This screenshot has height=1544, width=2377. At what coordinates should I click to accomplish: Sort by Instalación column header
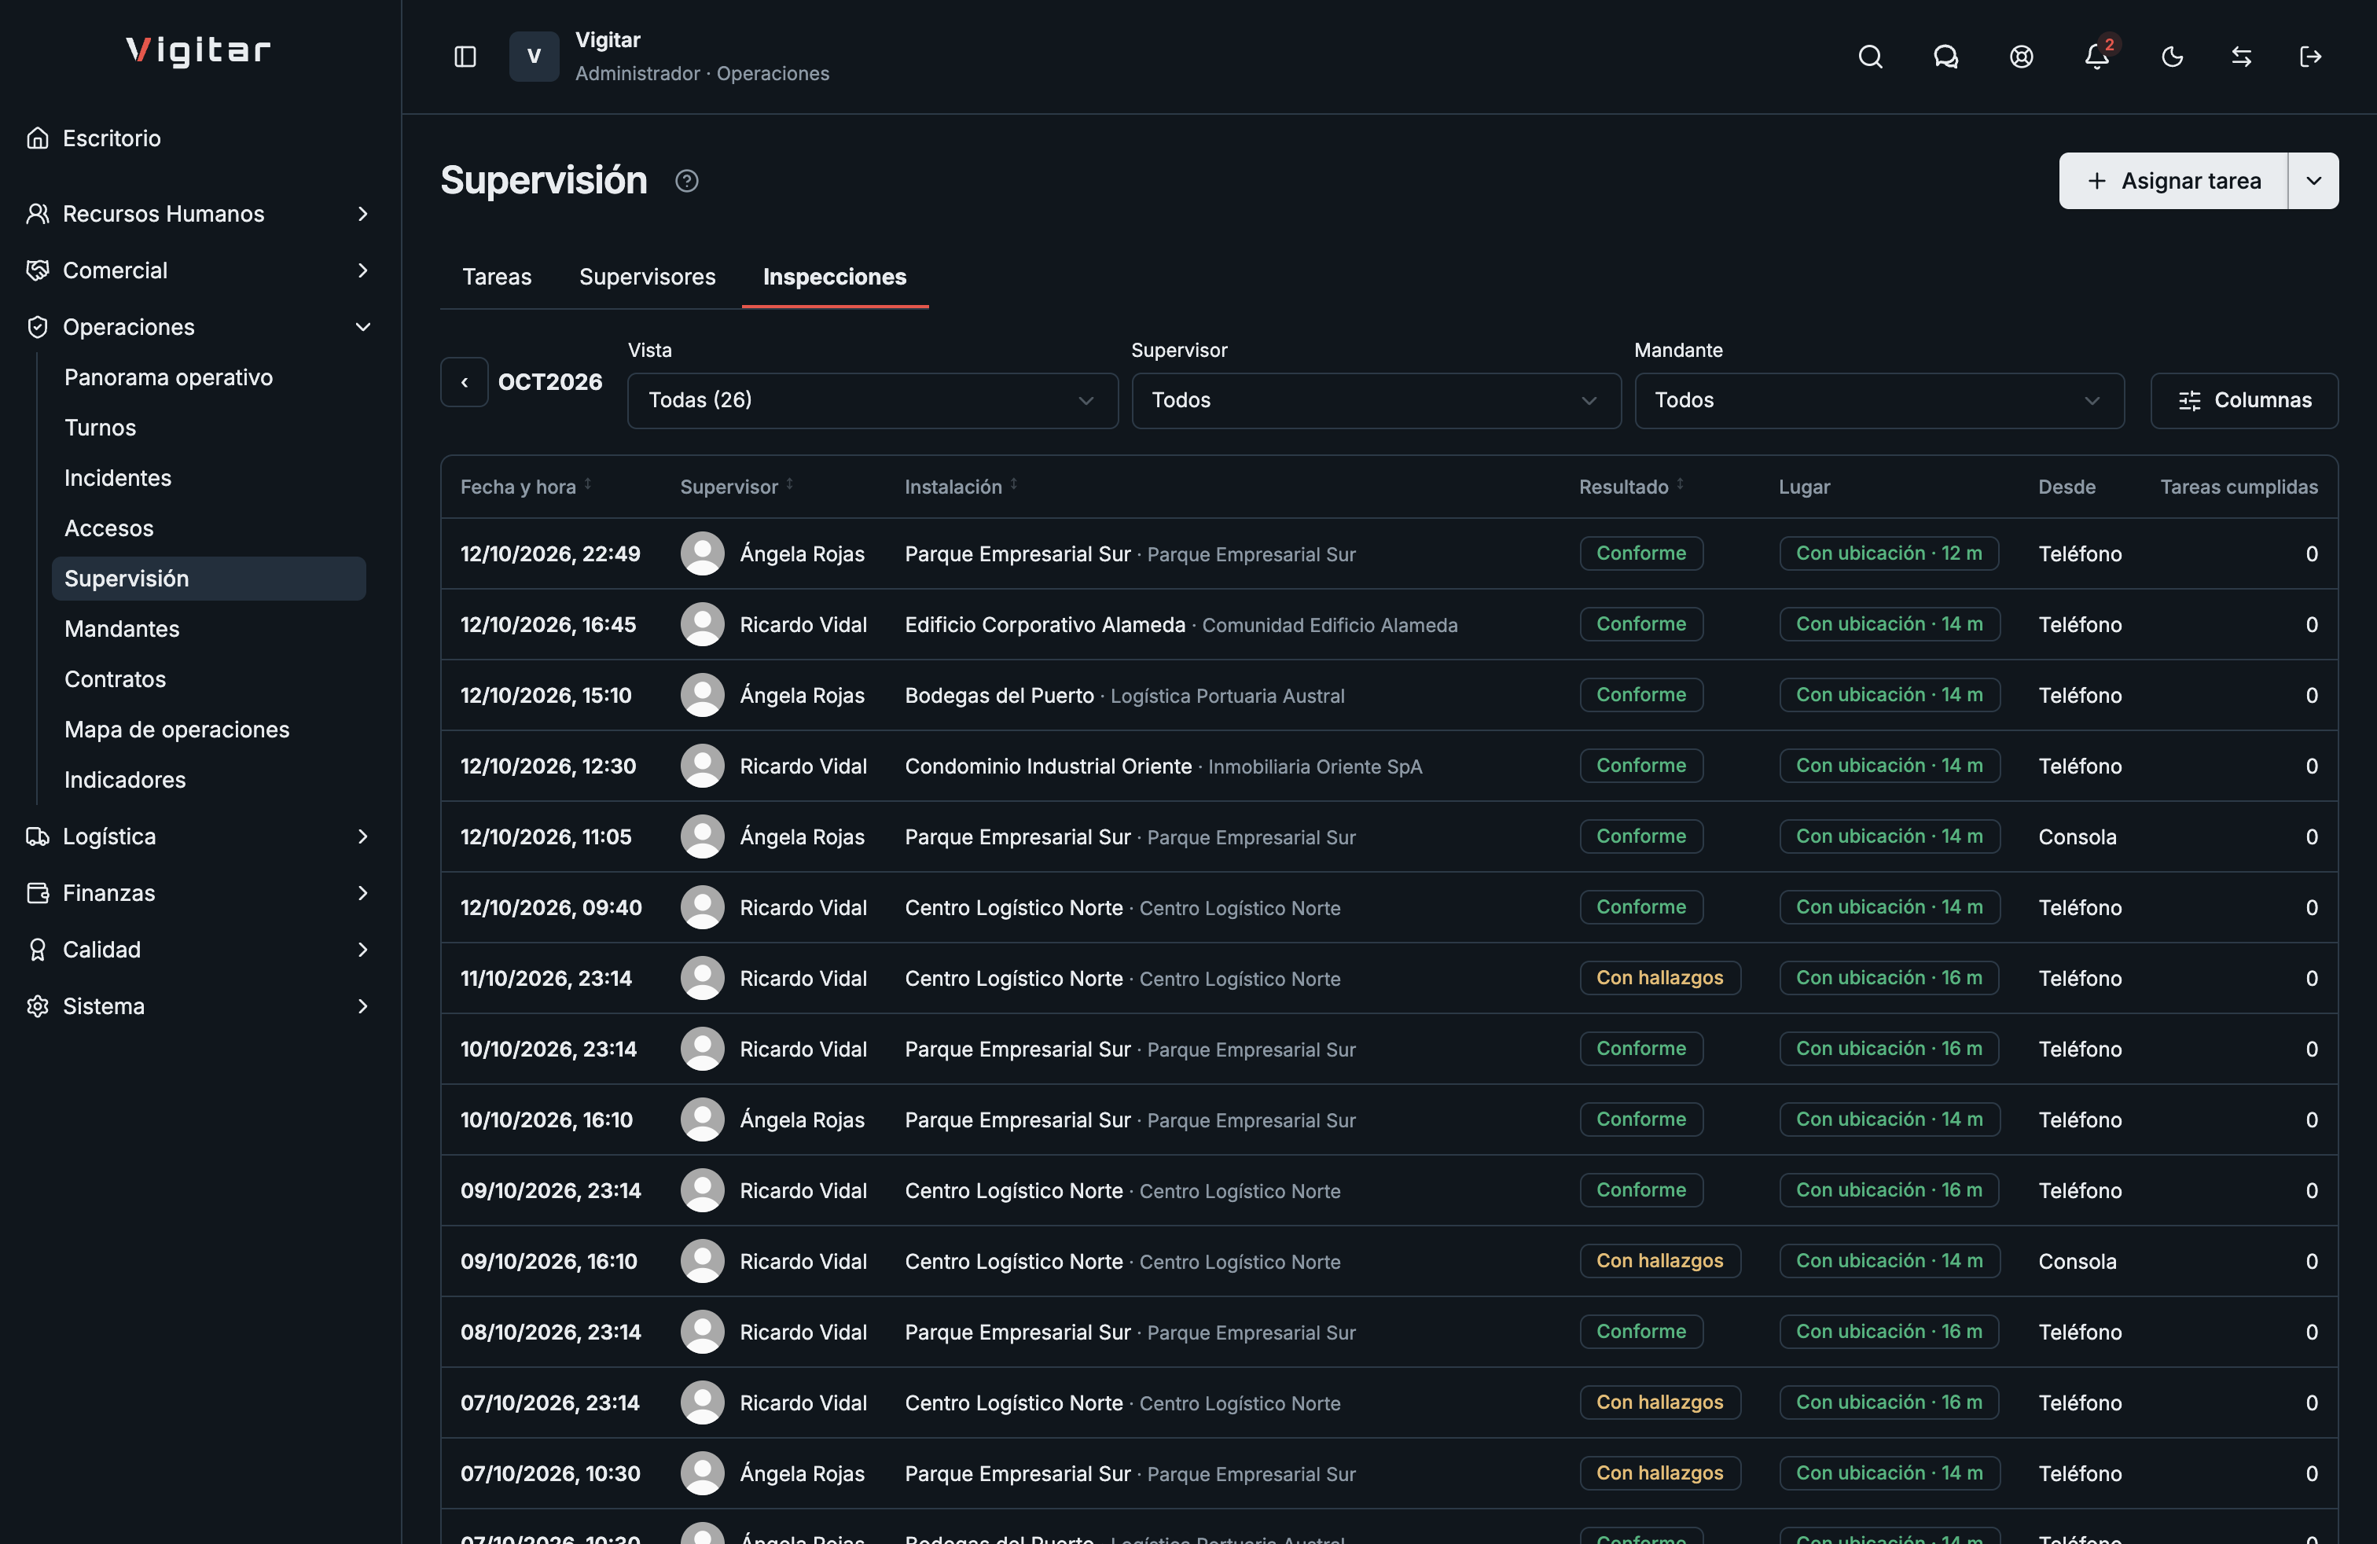[x=961, y=487]
